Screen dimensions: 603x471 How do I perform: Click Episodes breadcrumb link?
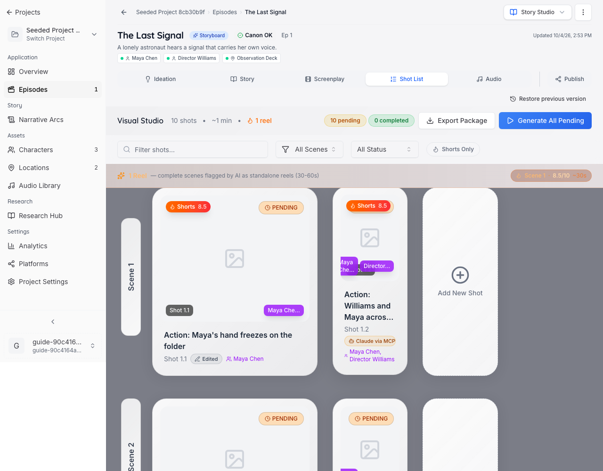[x=225, y=12]
